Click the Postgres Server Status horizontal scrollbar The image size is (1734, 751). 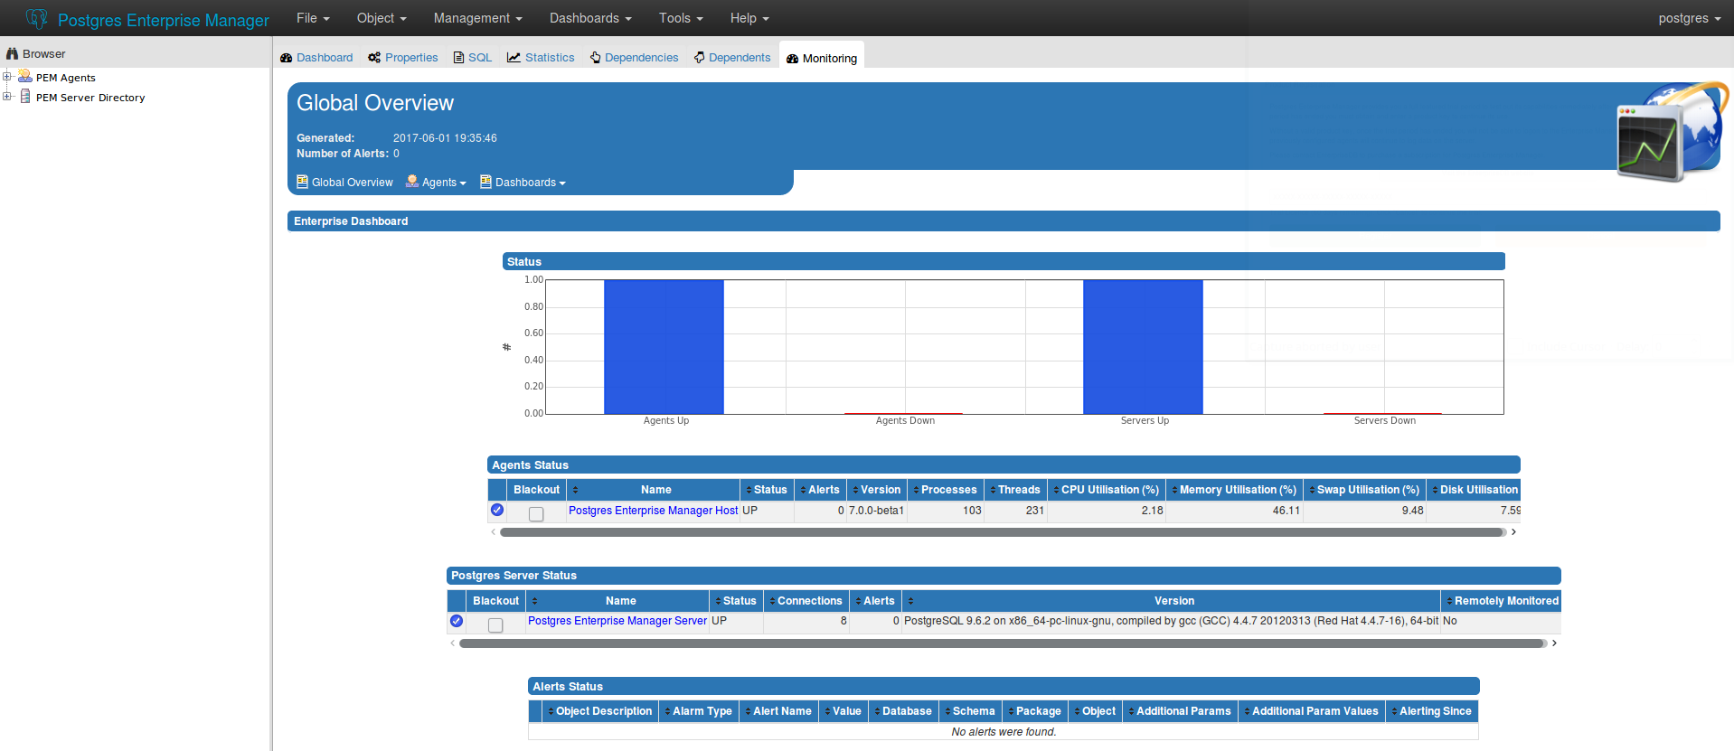(1002, 643)
